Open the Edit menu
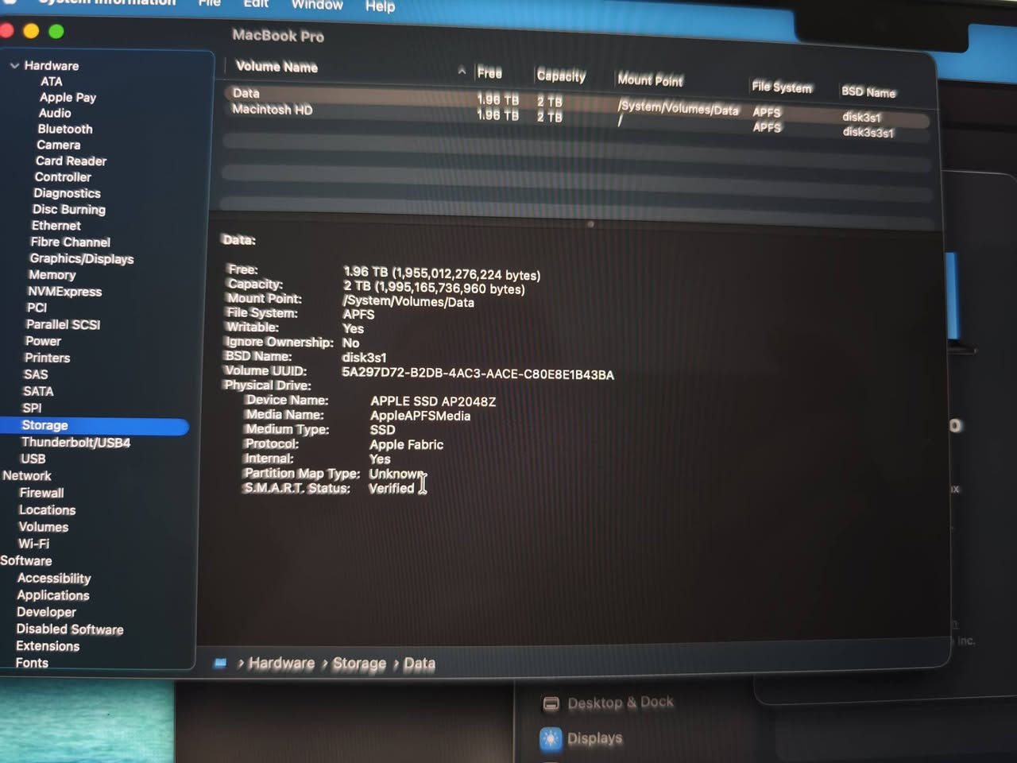 256,4
